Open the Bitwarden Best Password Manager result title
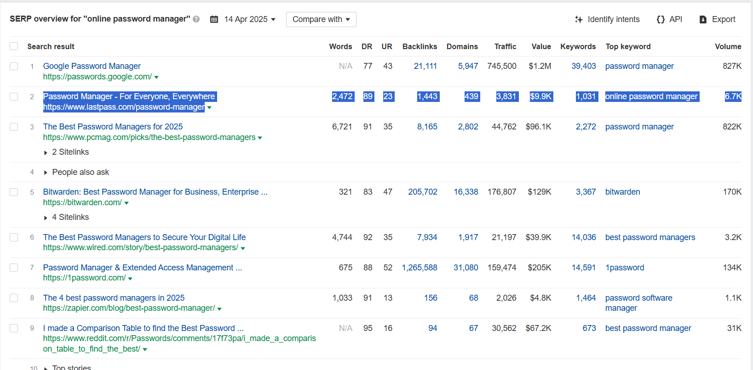 pyautogui.click(x=155, y=192)
